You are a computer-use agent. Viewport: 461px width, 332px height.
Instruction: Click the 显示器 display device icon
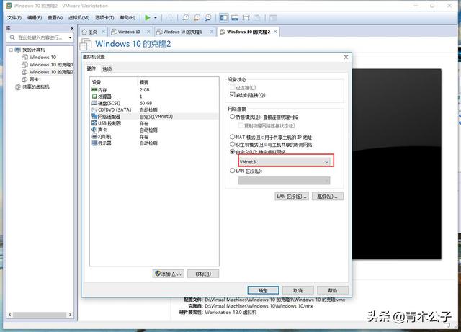(94, 143)
